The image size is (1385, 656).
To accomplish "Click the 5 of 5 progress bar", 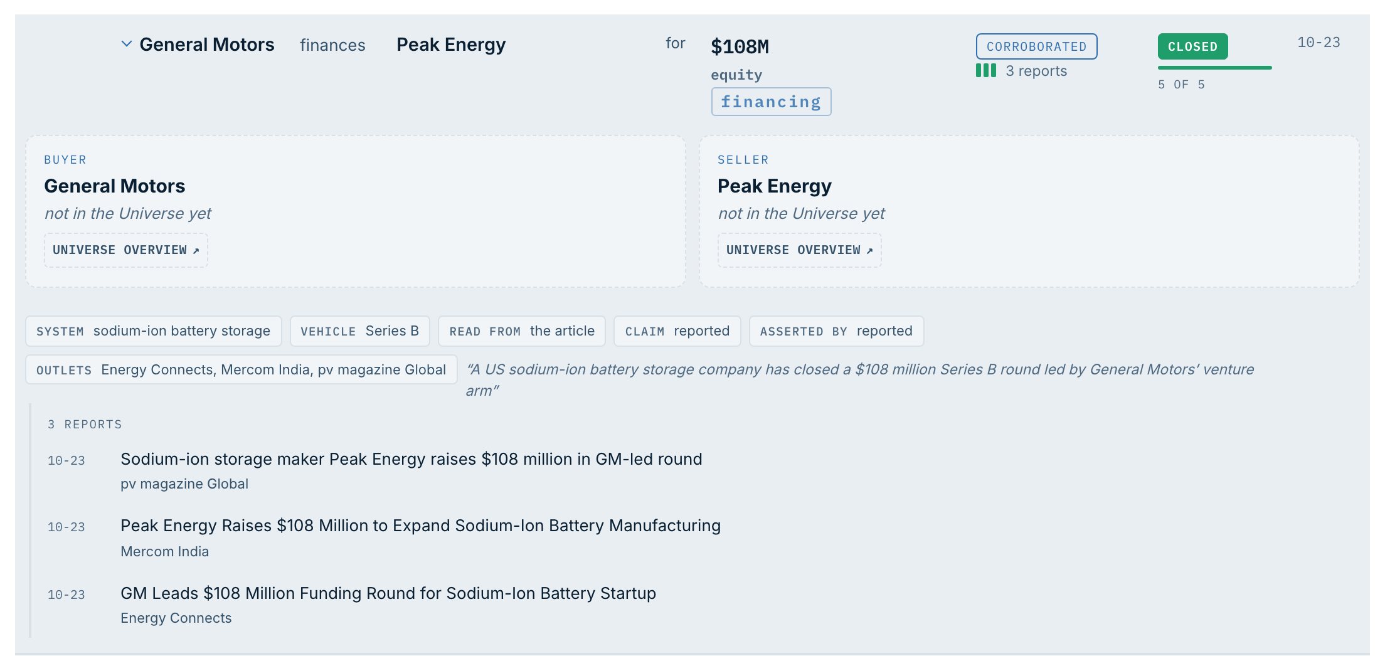I will (1214, 68).
